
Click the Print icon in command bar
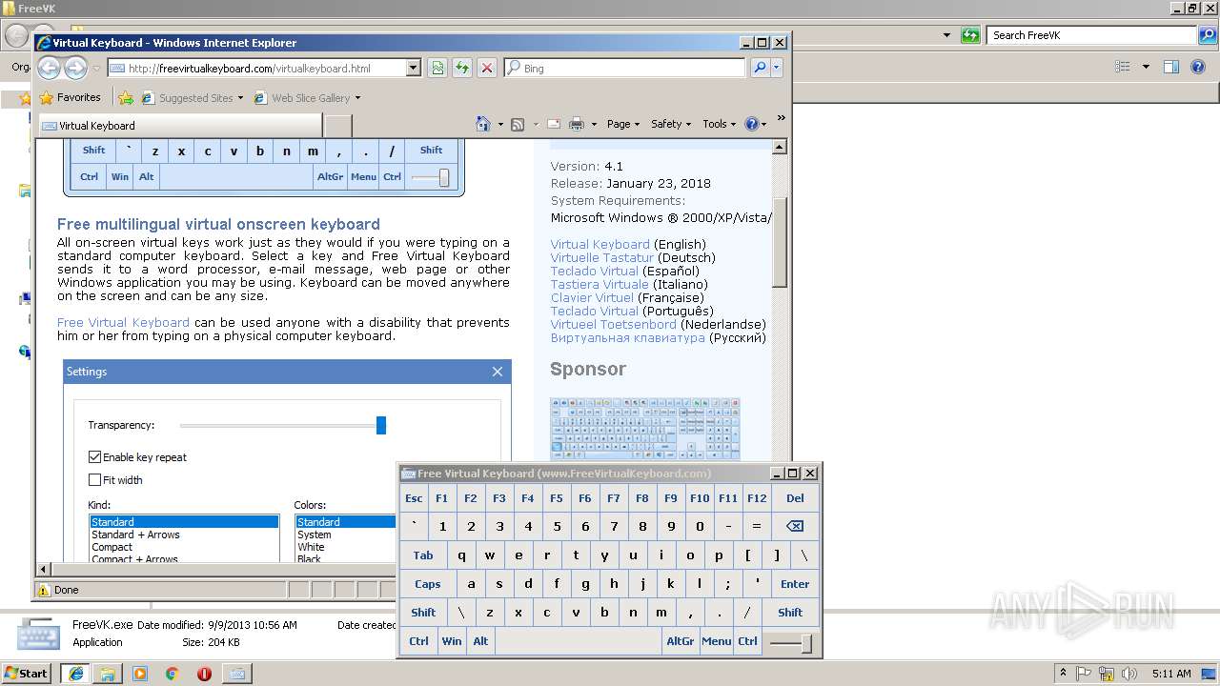pyautogui.click(x=576, y=124)
